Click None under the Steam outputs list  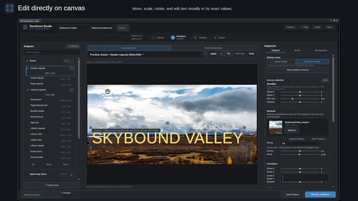(49, 164)
